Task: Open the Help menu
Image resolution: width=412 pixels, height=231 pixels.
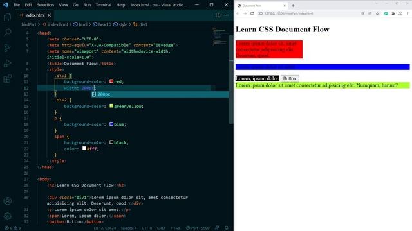Action: click(120, 5)
